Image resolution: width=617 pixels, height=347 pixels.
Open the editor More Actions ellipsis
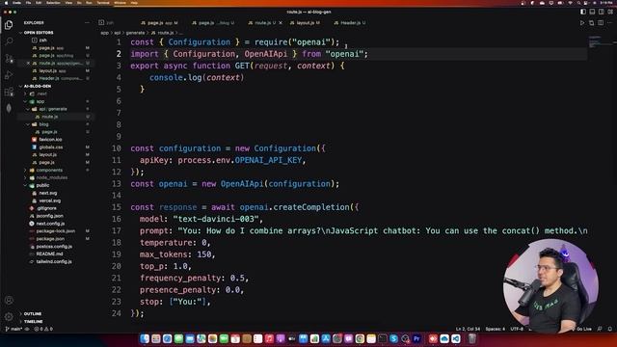(x=610, y=23)
